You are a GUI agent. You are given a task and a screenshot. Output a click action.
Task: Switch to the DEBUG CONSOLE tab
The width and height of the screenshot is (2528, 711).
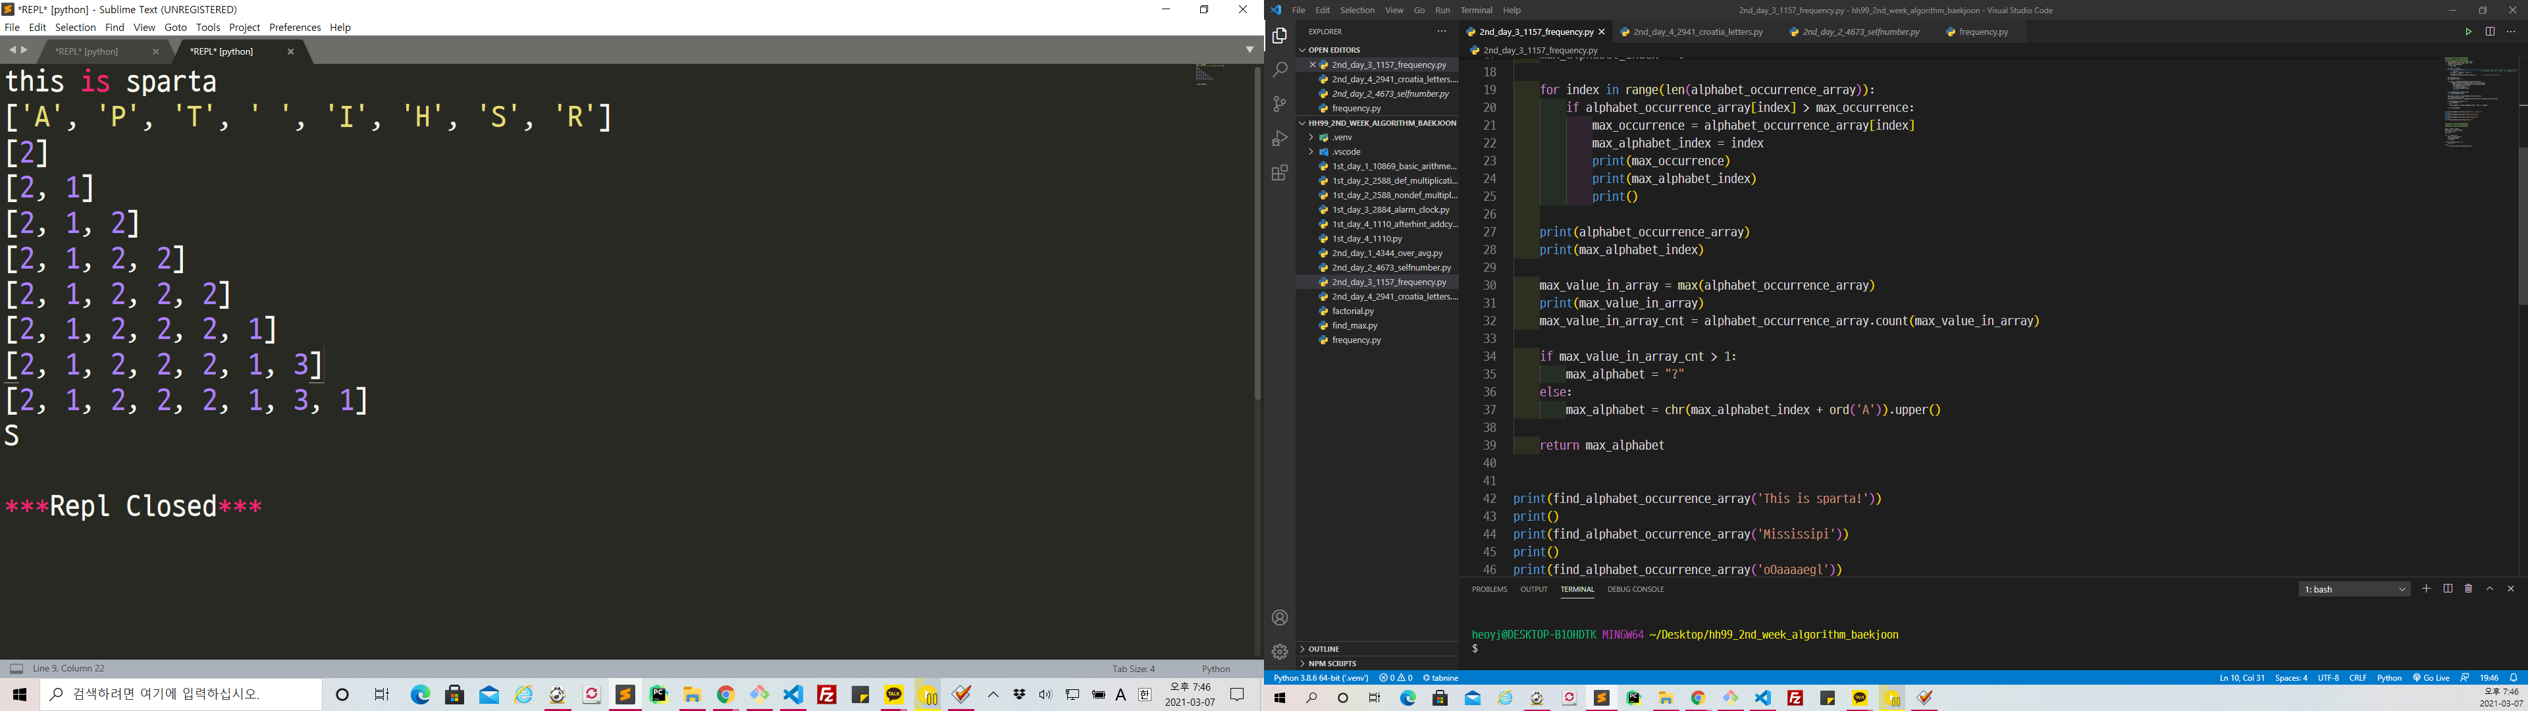[x=1635, y=589]
